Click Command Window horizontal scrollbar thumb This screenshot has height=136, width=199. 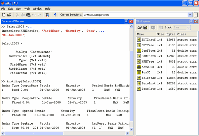(x=34, y=133)
